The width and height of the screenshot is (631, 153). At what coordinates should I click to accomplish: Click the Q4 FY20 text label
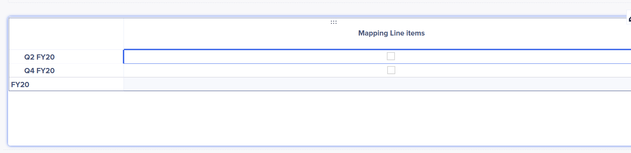39,70
